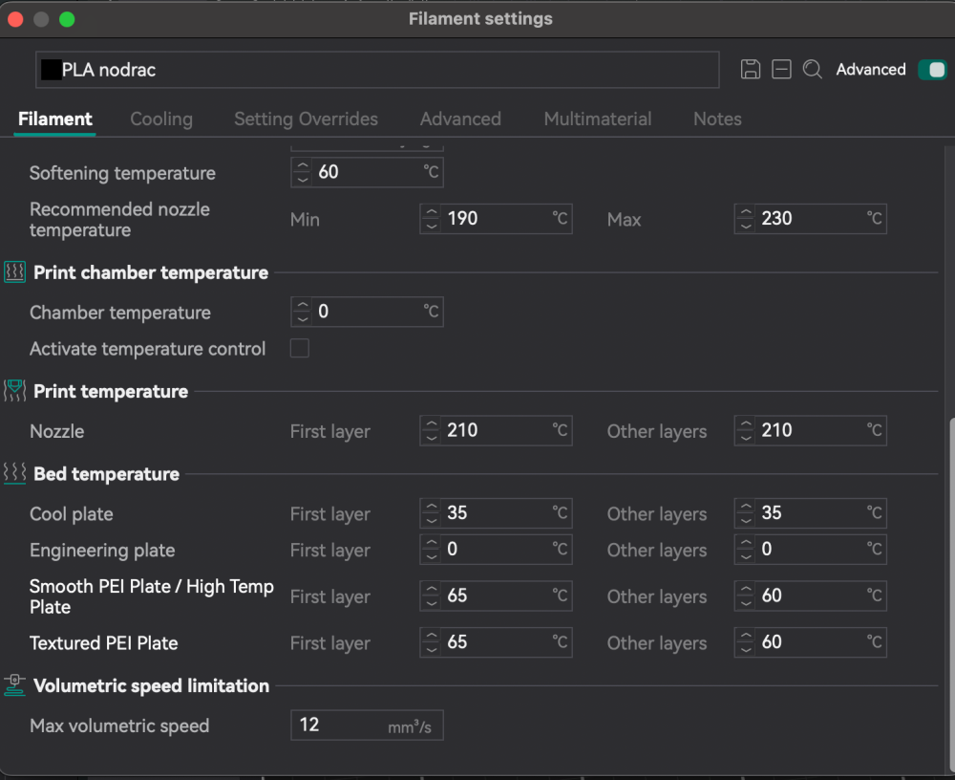This screenshot has width=955, height=780.
Task: Decrease Chamber temperature with down arrow
Action: tap(303, 318)
